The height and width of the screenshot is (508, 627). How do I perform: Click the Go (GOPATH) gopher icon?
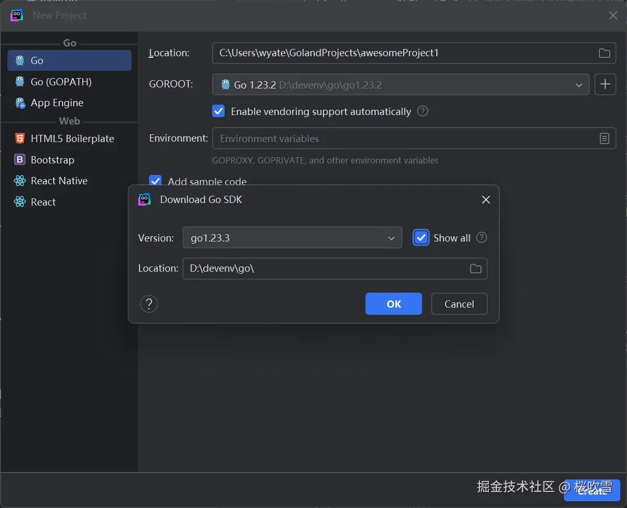(20, 82)
